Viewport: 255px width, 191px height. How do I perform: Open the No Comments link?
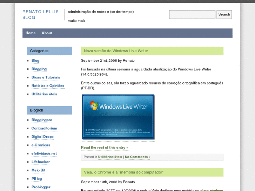pos(137,157)
